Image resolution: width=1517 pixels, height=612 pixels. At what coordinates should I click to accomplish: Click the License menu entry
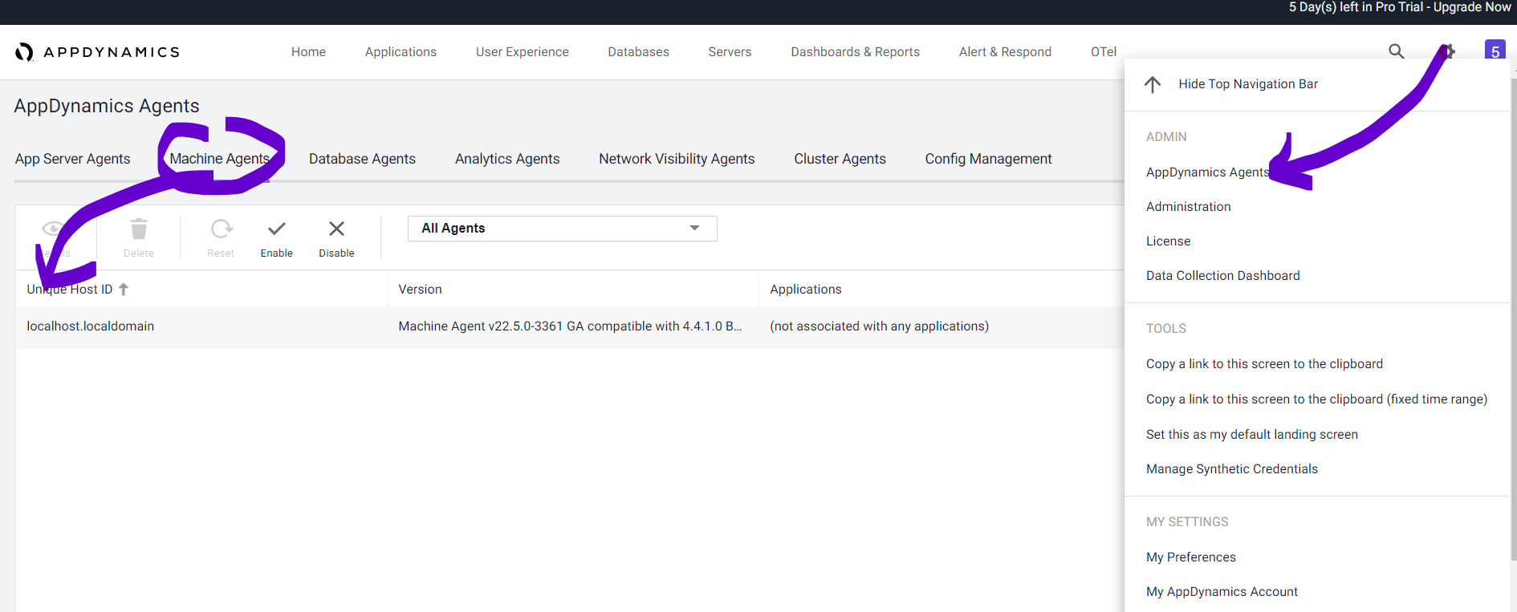pyautogui.click(x=1168, y=241)
